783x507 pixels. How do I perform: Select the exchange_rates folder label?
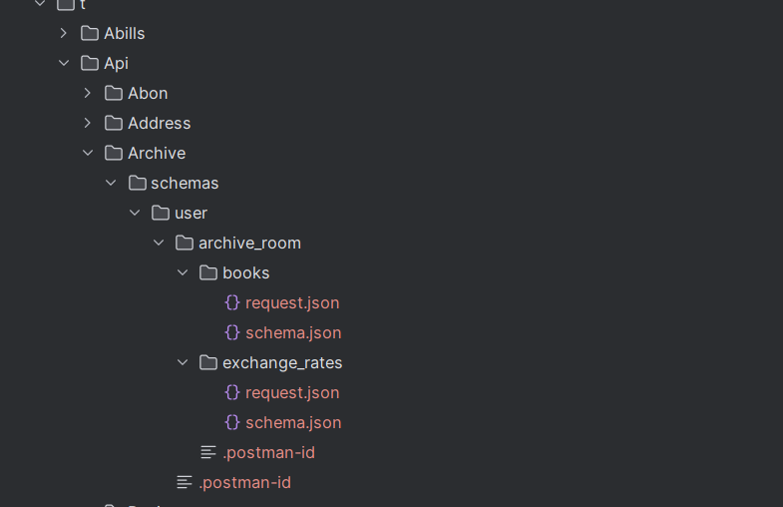click(x=282, y=362)
